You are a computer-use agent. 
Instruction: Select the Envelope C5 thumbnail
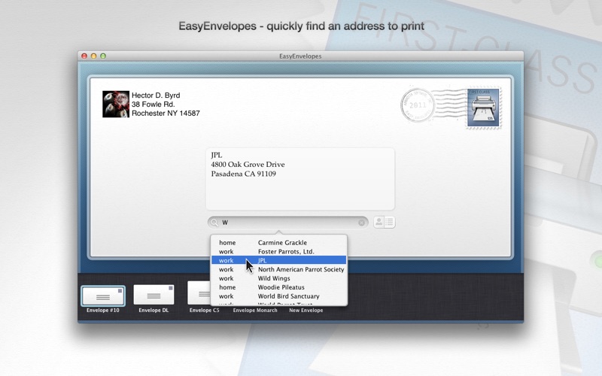pyautogui.click(x=199, y=293)
